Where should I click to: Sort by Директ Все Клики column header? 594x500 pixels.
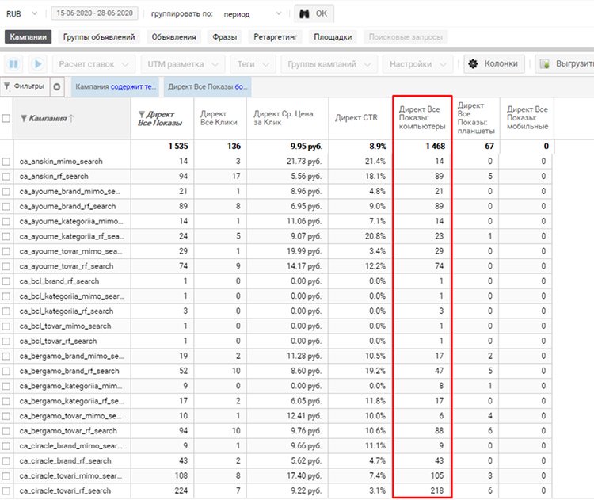click(x=219, y=118)
